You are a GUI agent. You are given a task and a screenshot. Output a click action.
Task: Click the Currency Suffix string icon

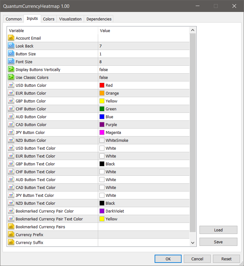click(11, 242)
